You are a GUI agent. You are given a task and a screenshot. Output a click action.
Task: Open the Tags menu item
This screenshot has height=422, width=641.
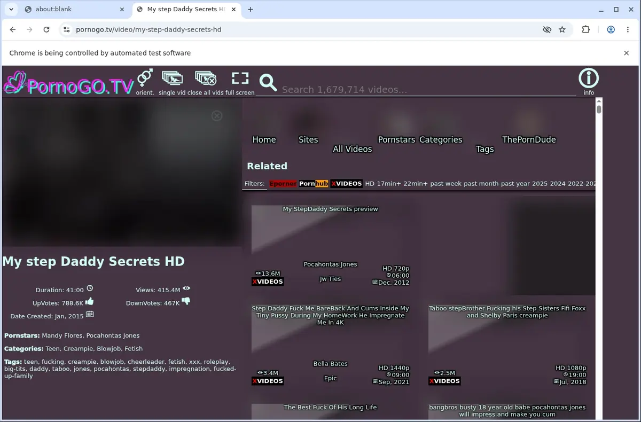[x=485, y=149]
